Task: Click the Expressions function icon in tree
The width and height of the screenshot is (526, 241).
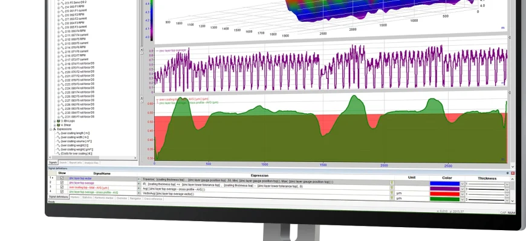Action: pyautogui.click(x=55, y=129)
